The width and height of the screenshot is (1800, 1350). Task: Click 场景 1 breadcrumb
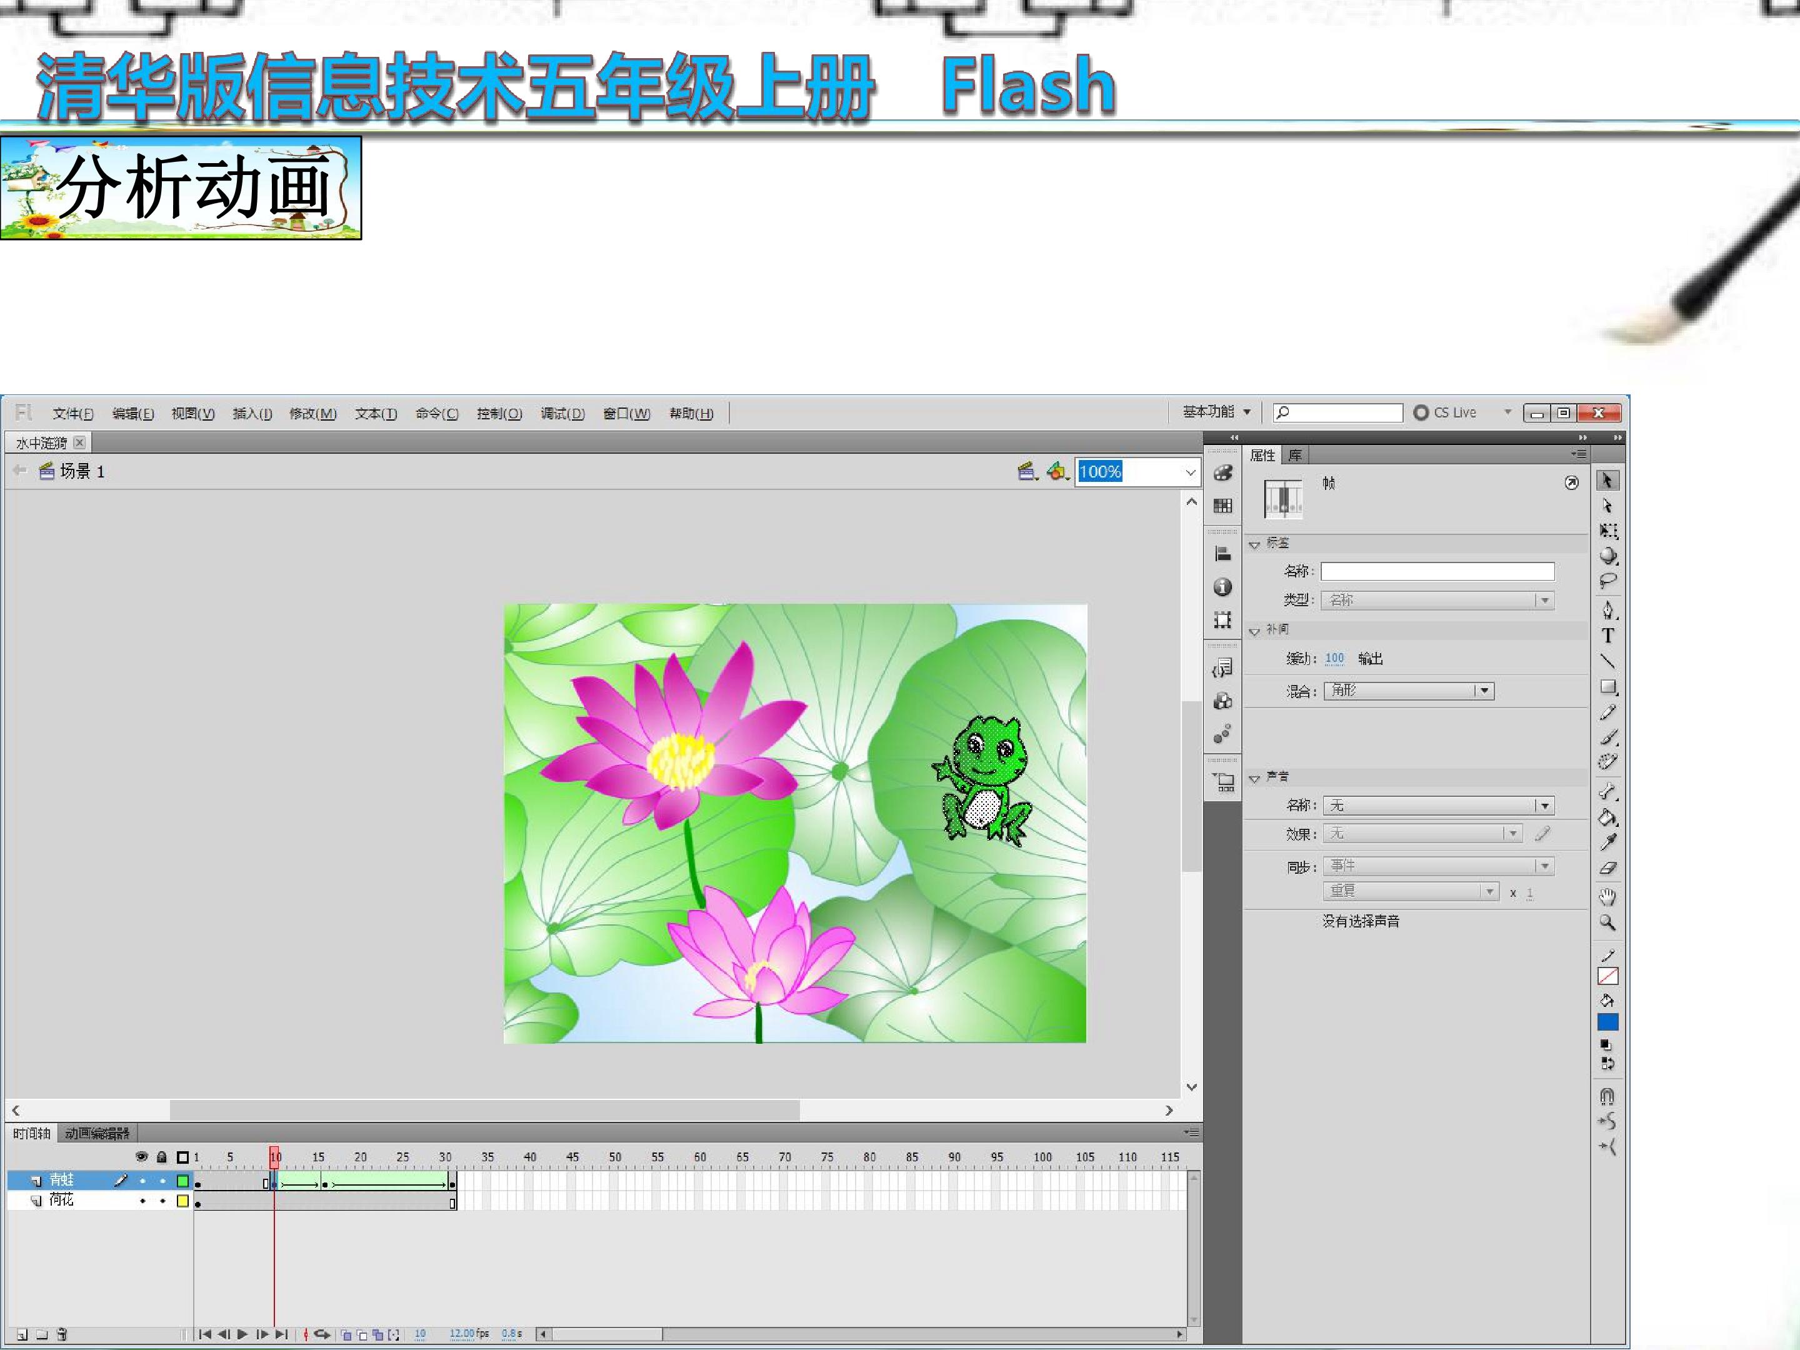[82, 471]
